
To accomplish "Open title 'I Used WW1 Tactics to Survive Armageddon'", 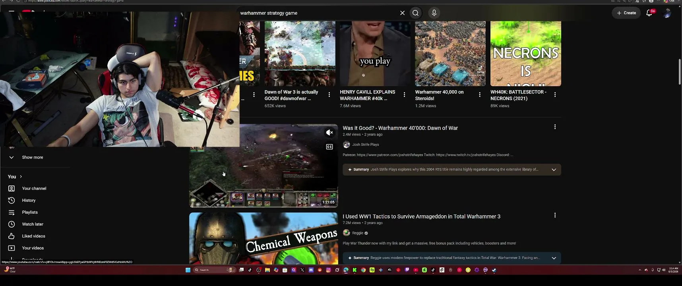I will 421,216.
